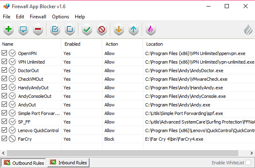
Task: Open the File menu
Action: tap(7, 17)
